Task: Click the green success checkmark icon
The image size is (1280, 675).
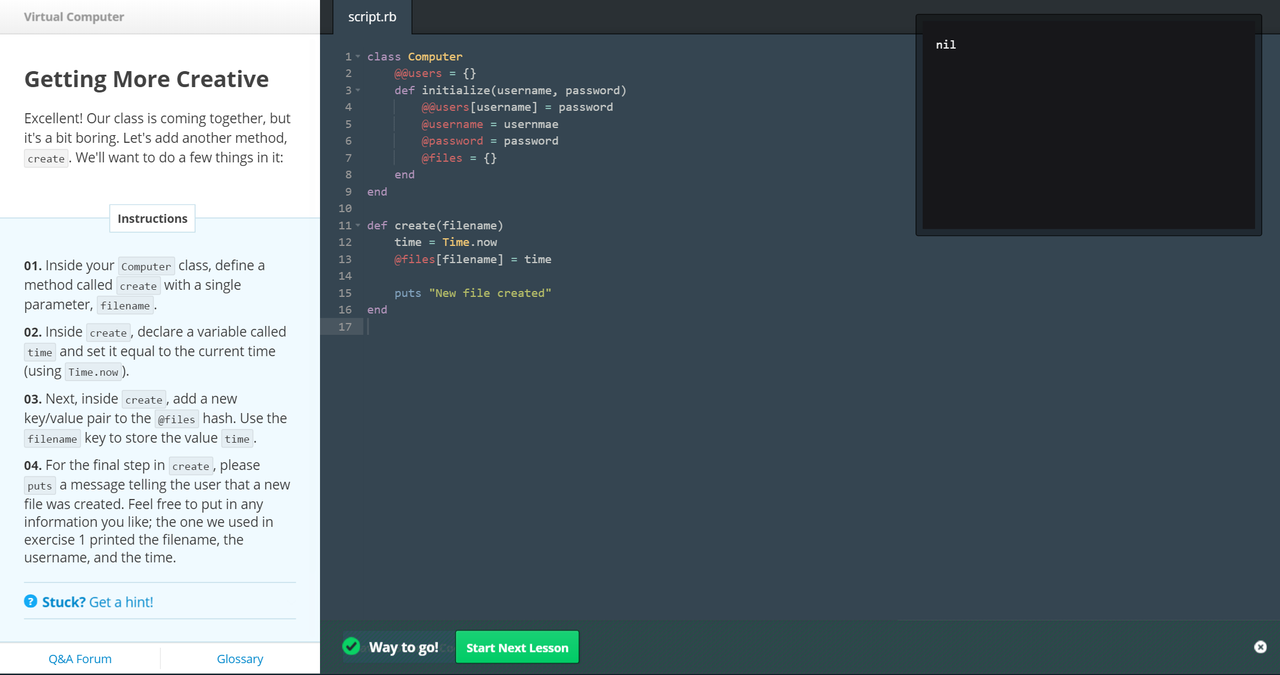Action: tap(351, 647)
